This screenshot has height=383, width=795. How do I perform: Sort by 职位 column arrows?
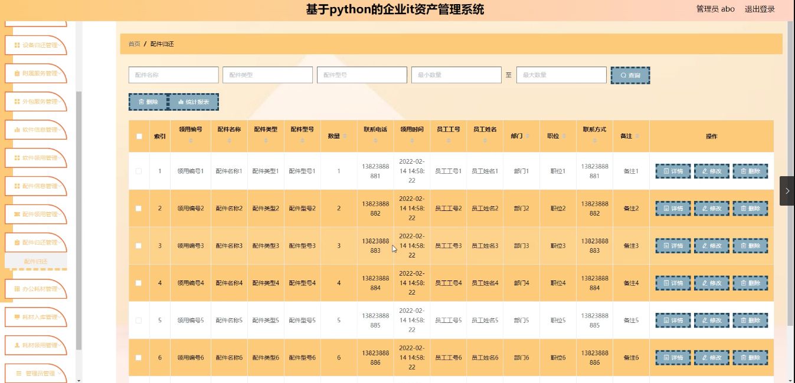click(564, 137)
